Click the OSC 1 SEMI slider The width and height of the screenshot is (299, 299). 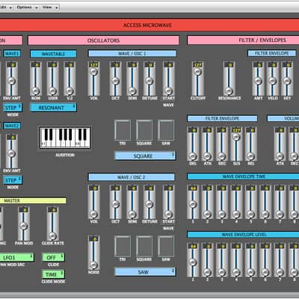coord(132,78)
